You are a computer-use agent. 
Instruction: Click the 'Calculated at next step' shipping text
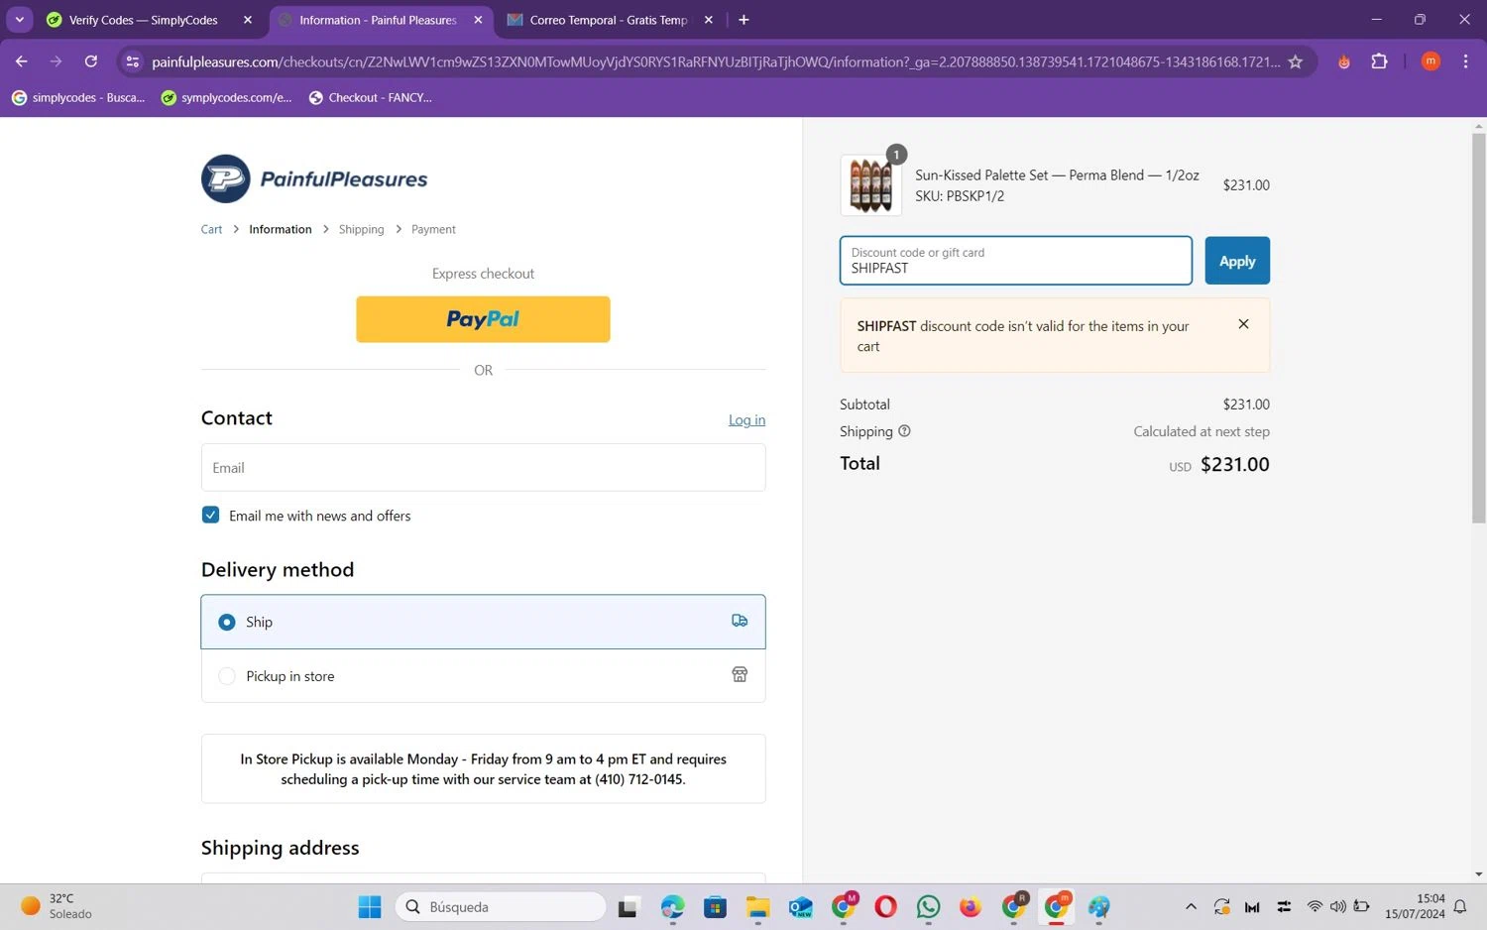pos(1201,431)
